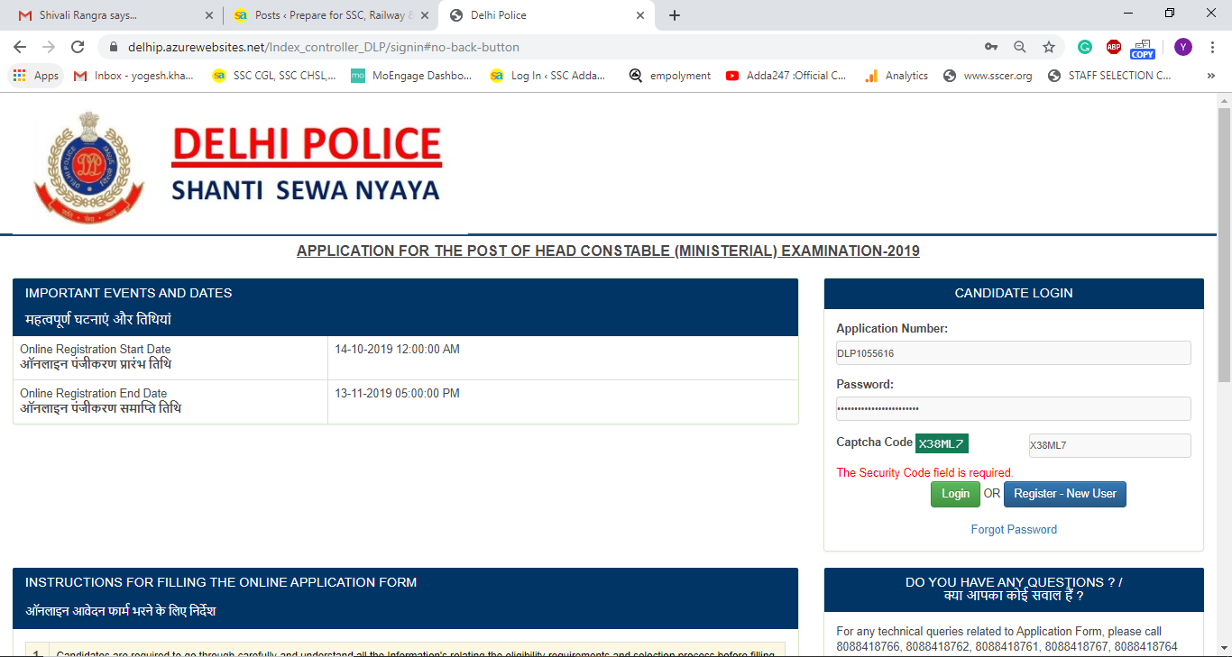This screenshot has height=657, width=1232.
Task: Open Chrome three-dot menu
Action: pos(1212,47)
